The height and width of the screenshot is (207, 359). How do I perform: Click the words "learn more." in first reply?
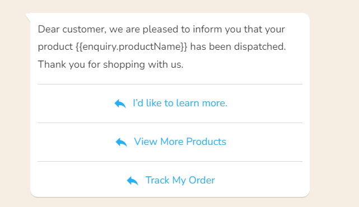click(x=202, y=103)
